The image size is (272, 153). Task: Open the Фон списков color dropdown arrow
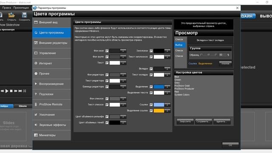[x=123, y=99]
